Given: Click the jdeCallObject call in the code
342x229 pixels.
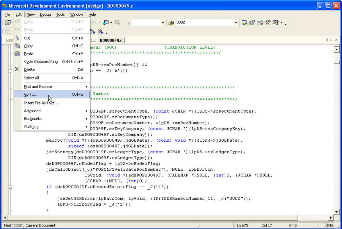Looking at the screenshot, I should click(x=64, y=169).
